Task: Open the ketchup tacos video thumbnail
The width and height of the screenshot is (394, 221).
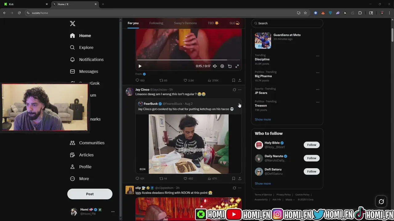Action: coord(189,144)
